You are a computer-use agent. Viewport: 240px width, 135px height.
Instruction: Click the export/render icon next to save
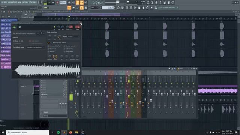[x=168, y=3]
